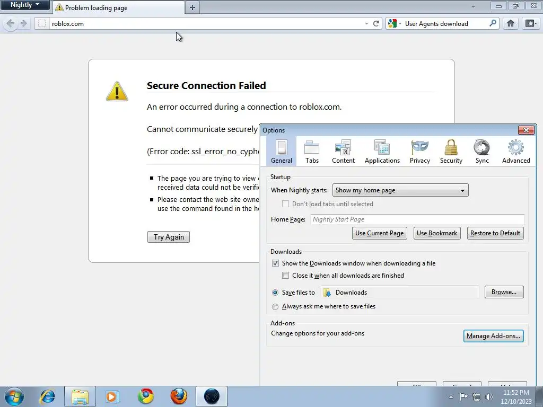Go to the home page icon
This screenshot has height=407, width=543.
[511, 23]
